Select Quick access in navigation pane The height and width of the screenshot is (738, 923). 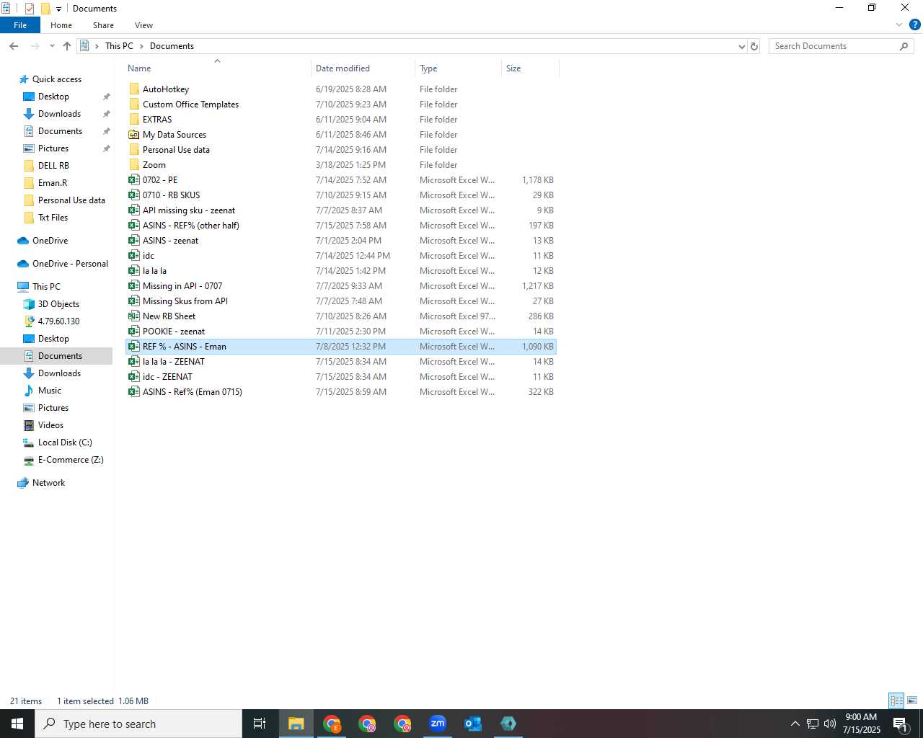click(x=56, y=79)
